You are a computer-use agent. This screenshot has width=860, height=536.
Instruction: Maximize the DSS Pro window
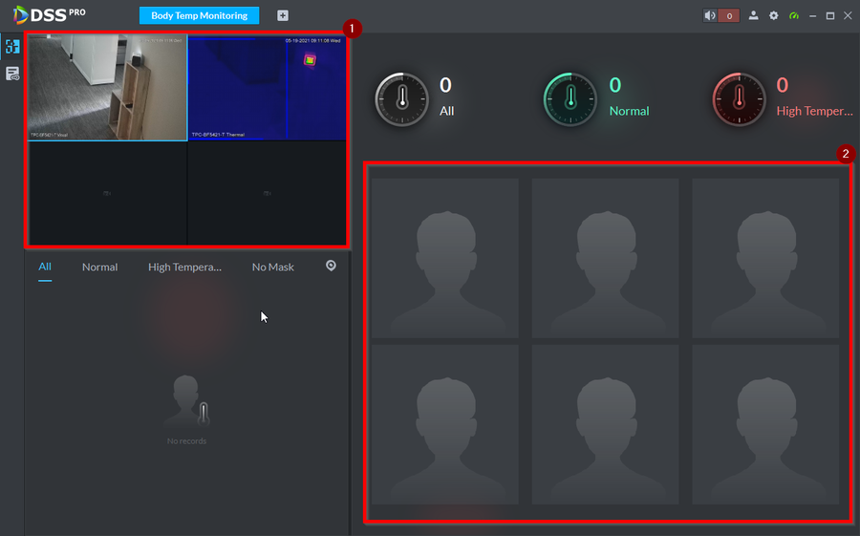coord(830,16)
